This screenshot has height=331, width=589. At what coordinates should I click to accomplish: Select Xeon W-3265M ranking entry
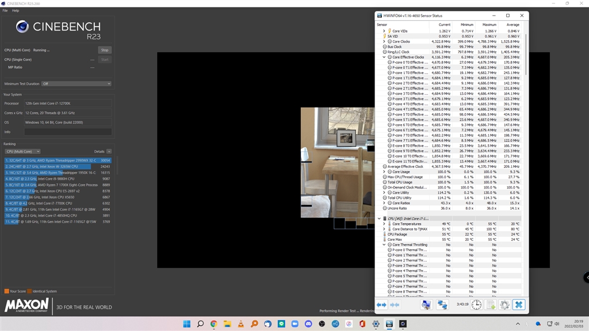tap(58, 166)
